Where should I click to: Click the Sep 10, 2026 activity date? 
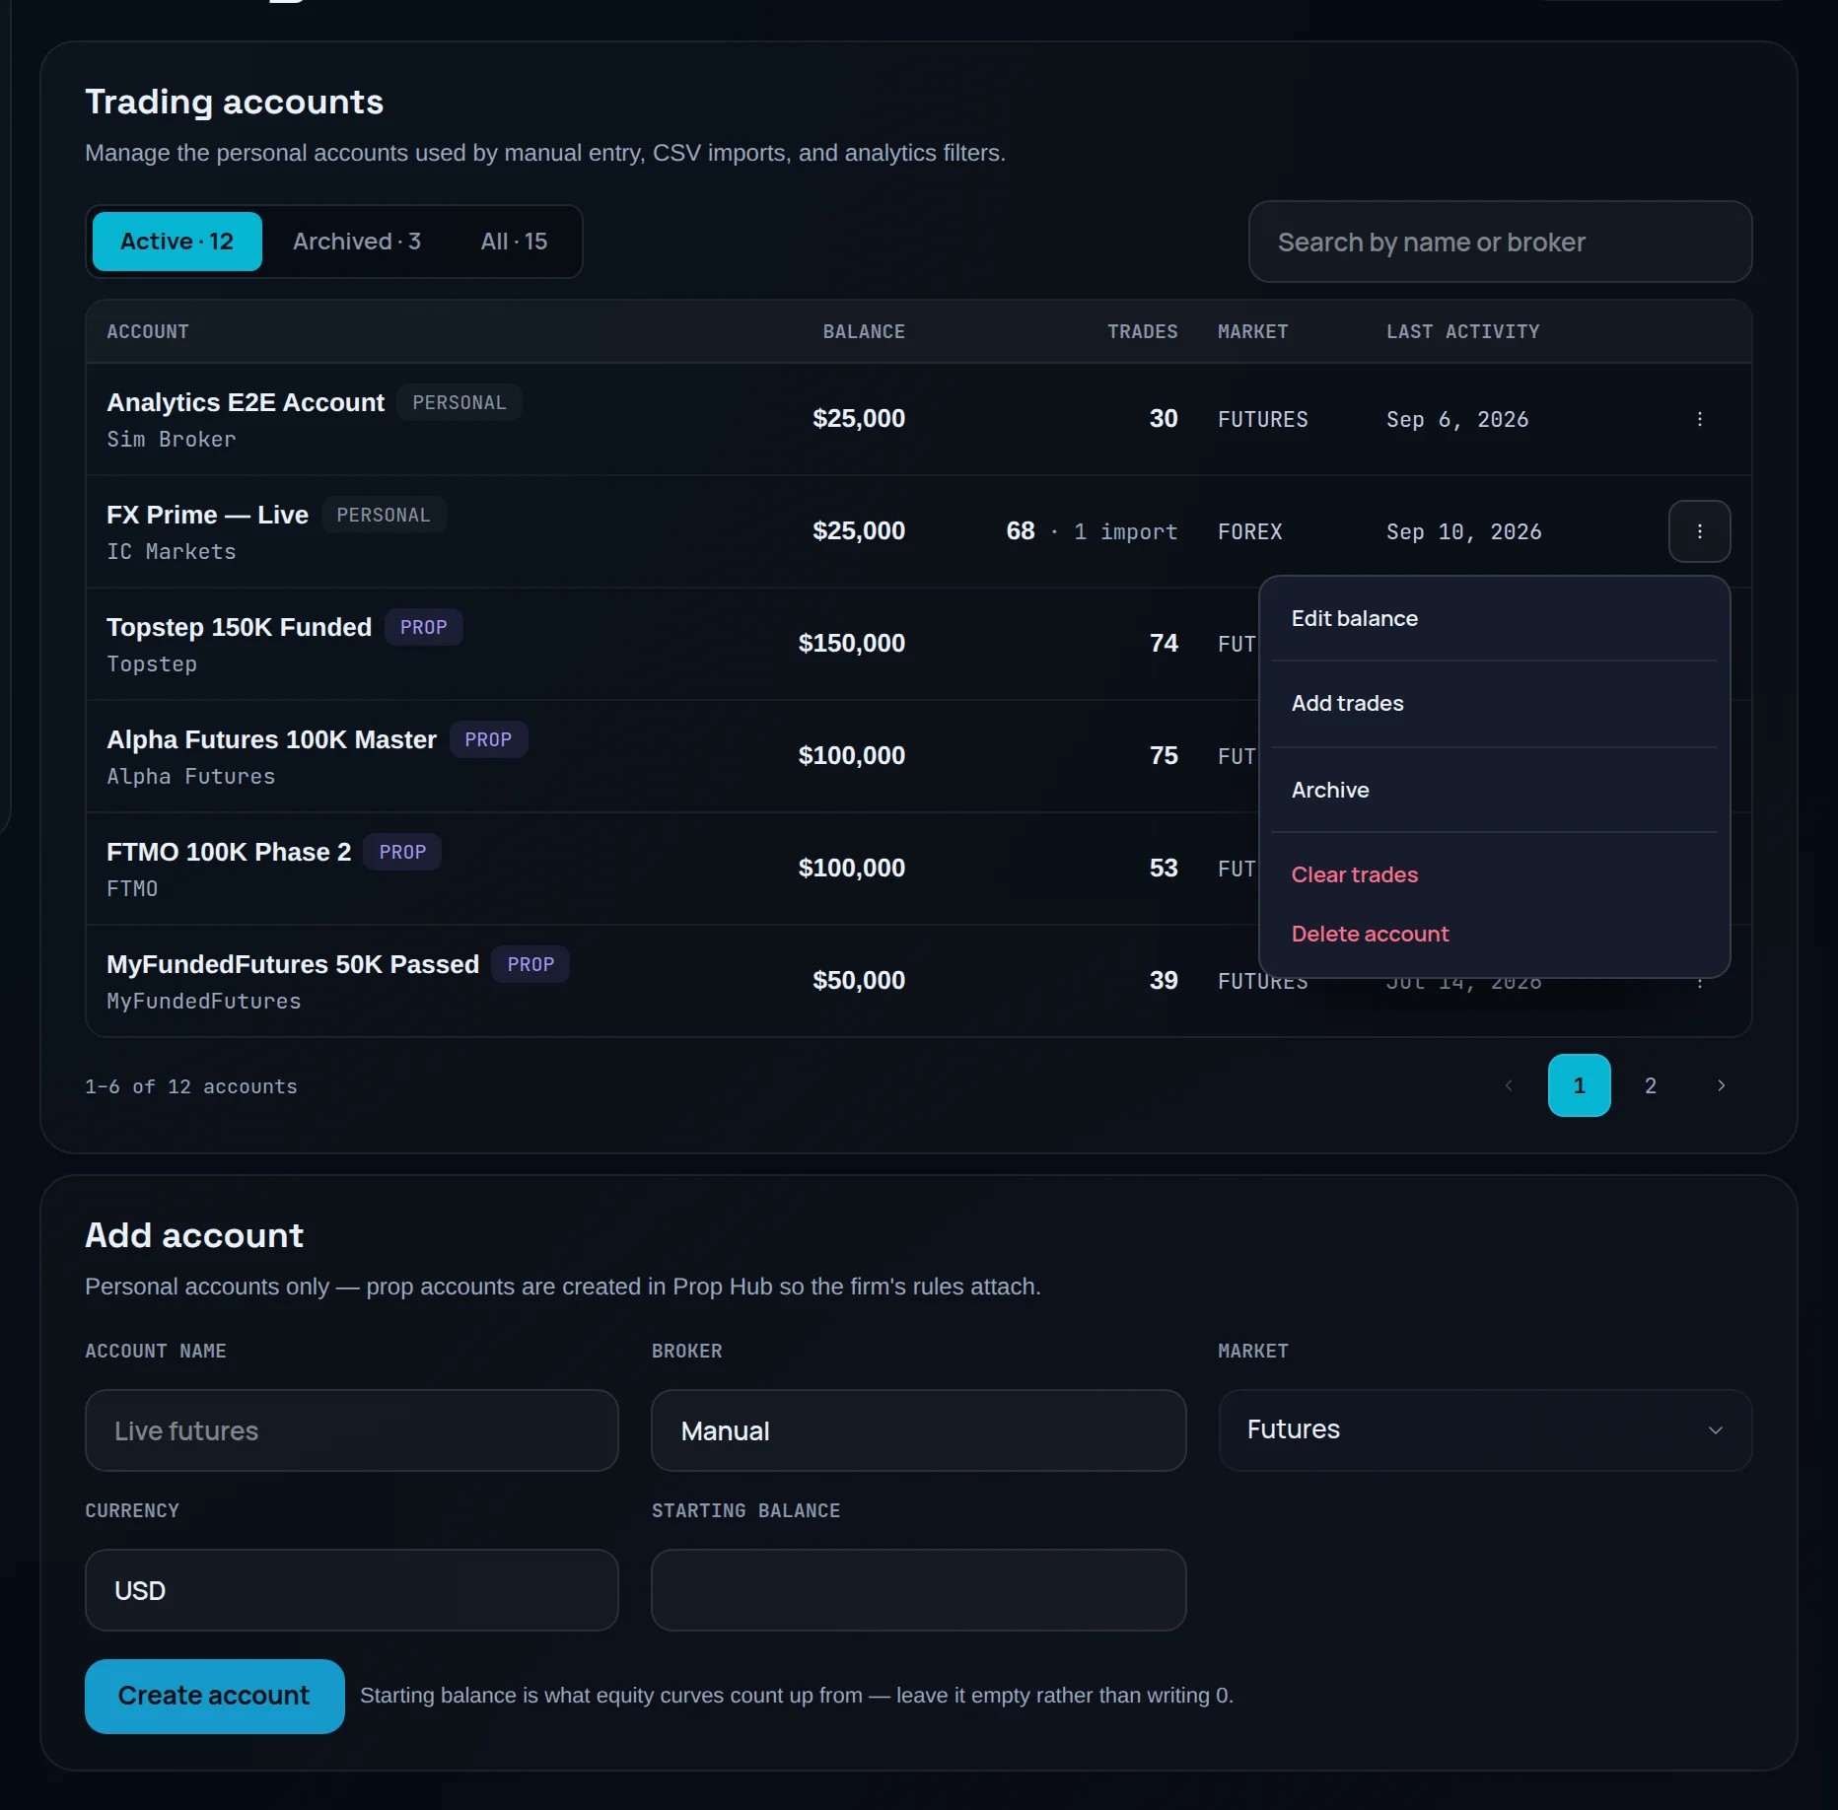coord(1463,532)
